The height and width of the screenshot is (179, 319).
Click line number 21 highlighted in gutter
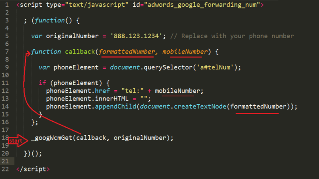(x=5, y=161)
